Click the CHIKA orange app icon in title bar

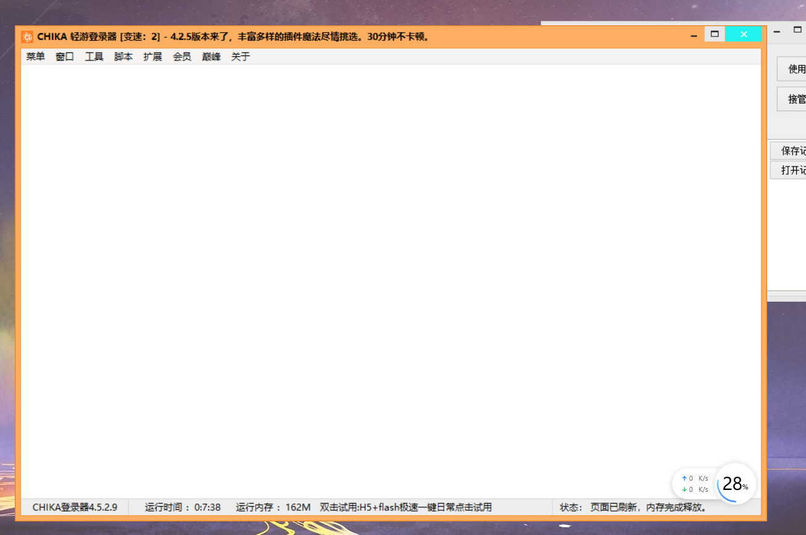pyautogui.click(x=27, y=36)
